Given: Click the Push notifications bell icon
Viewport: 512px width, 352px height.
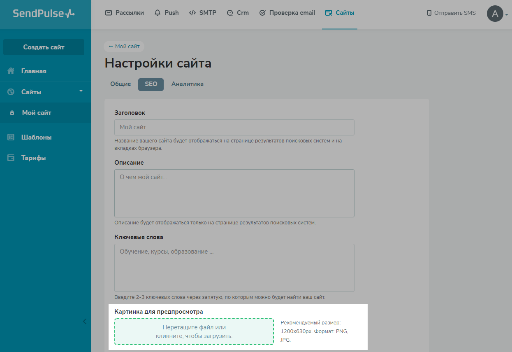Looking at the screenshot, I should click(x=157, y=13).
